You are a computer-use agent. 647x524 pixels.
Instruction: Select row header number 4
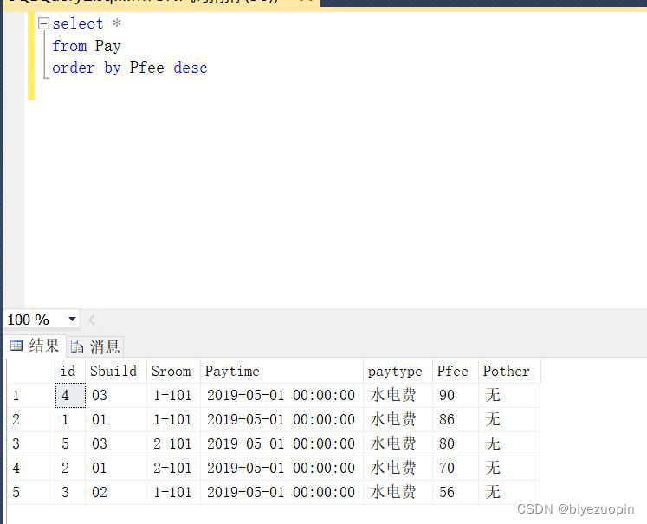click(x=31, y=468)
